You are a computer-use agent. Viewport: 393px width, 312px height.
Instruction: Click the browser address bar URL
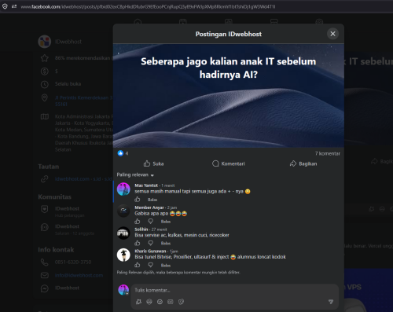click(148, 7)
